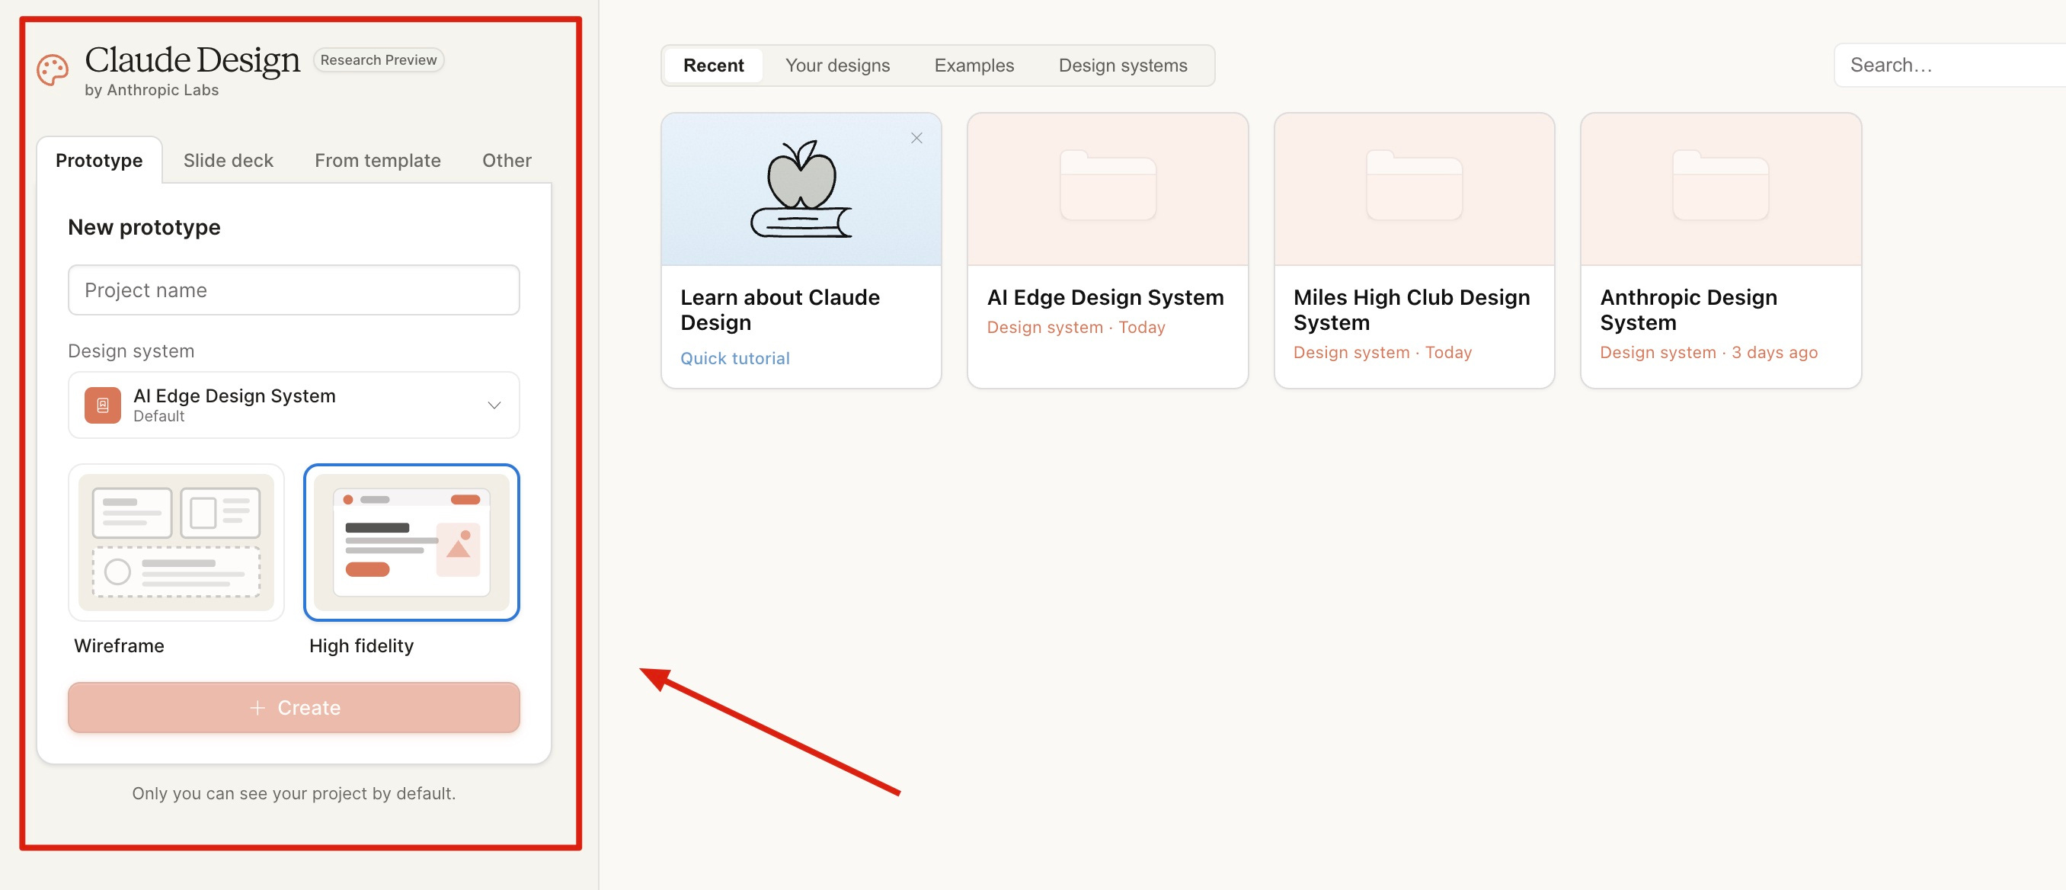This screenshot has width=2066, height=890.
Task: Click the AI Edge Design System book icon
Action: tap(103, 405)
